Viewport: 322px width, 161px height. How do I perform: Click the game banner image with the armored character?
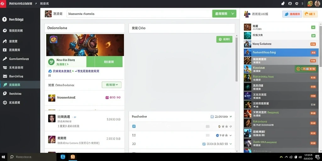click(85, 45)
